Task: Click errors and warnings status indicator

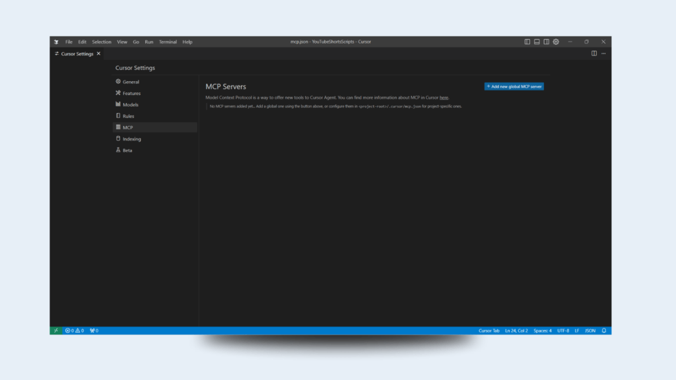Action: (x=74, y=331)
